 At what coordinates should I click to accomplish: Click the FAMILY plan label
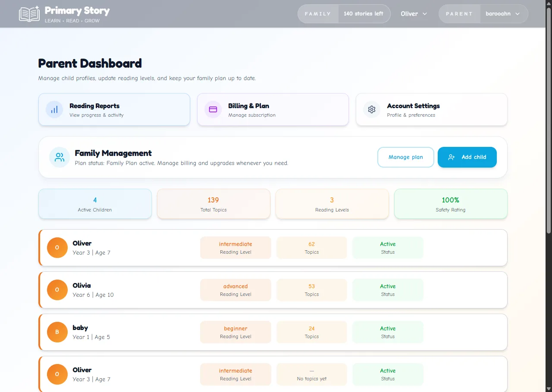pos(318,14)
